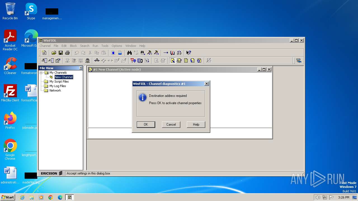Open the Run menu
The height and width of the screenshot is (201, 358).
95,46
